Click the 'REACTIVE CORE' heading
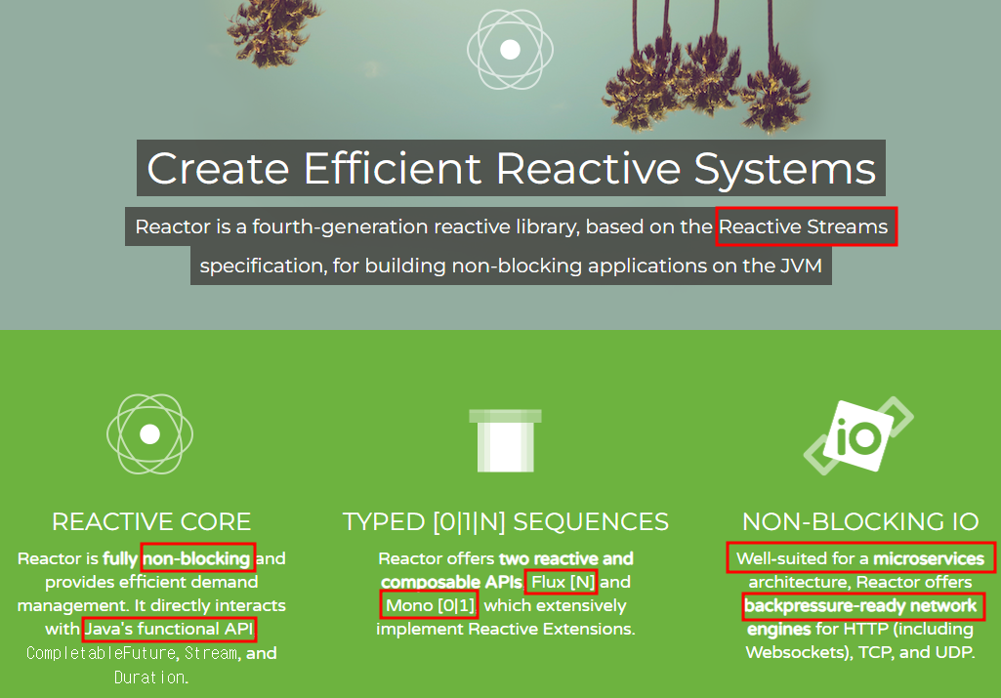This screenshot has width=1001, height=698. tap(151, 521)
